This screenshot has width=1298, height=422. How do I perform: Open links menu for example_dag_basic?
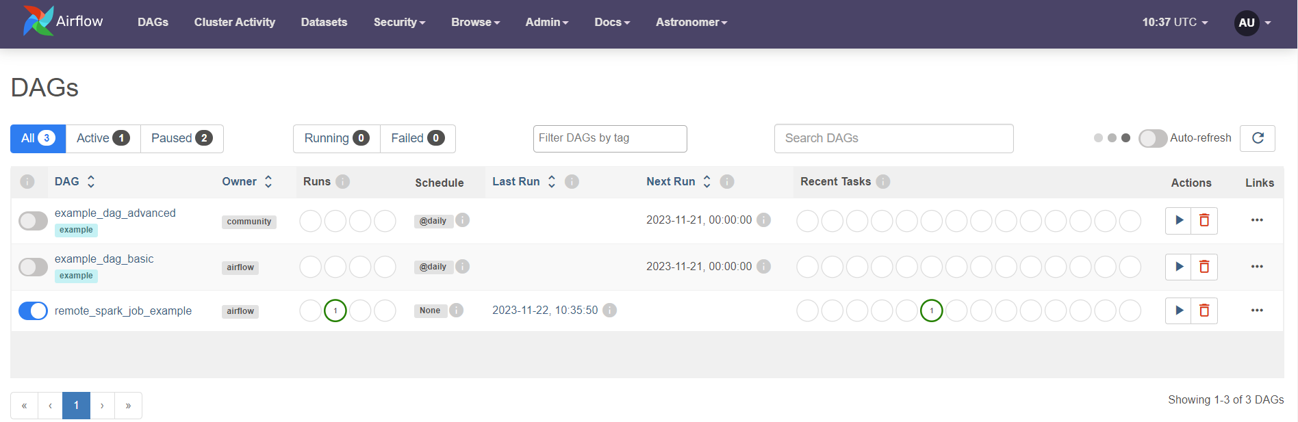tap(1257, 267)
